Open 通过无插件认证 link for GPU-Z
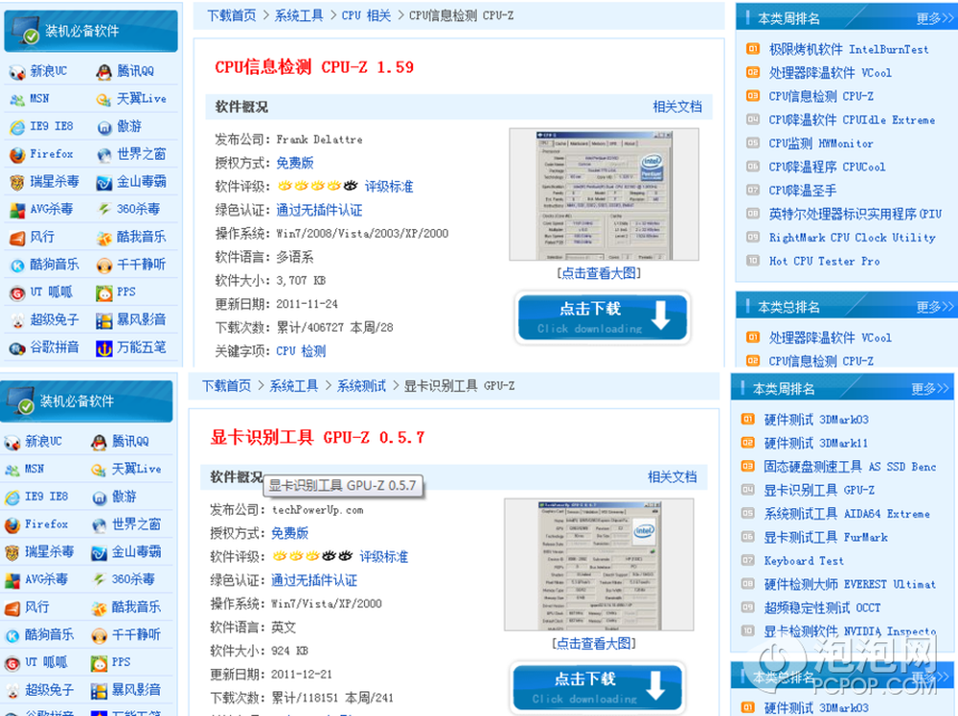 point(314,580)
